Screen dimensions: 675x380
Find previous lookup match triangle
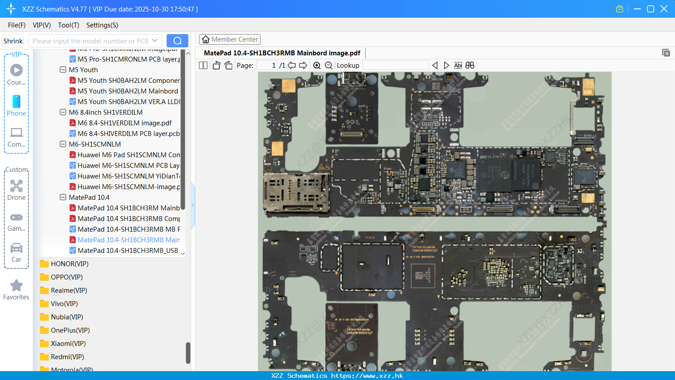435,66
